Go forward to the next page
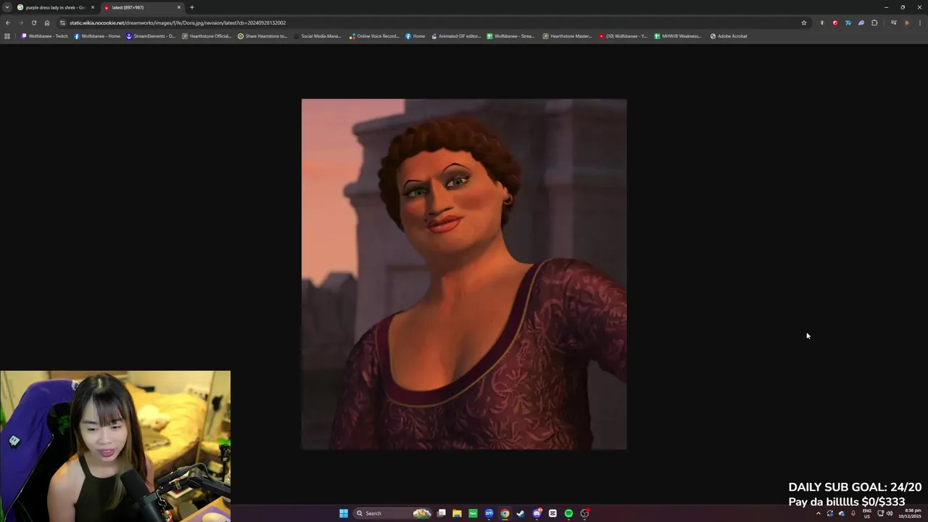Image resolution: width=928 pixels, height=522 pixels. tap(20, 22)
